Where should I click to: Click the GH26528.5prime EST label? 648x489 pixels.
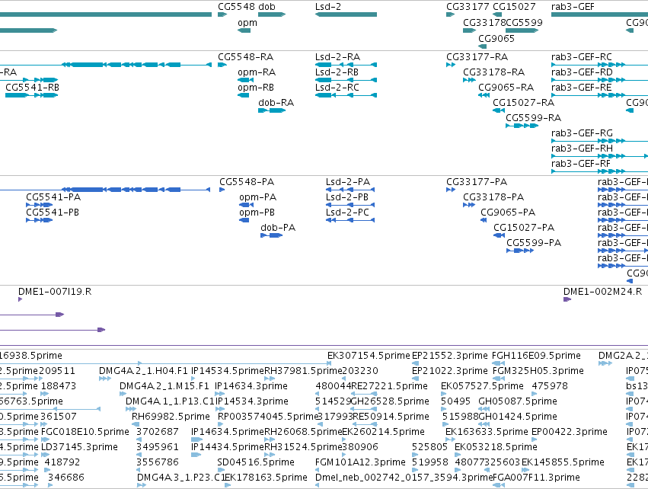tap(390, 401)
